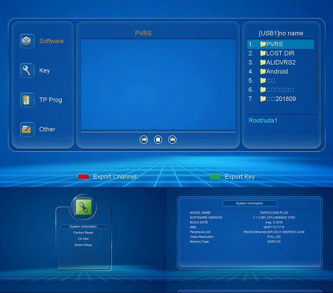Click the DMYCO-D4S PLUS model value
Viewport: 333px width, 293px height.
[x=274, y=213]
